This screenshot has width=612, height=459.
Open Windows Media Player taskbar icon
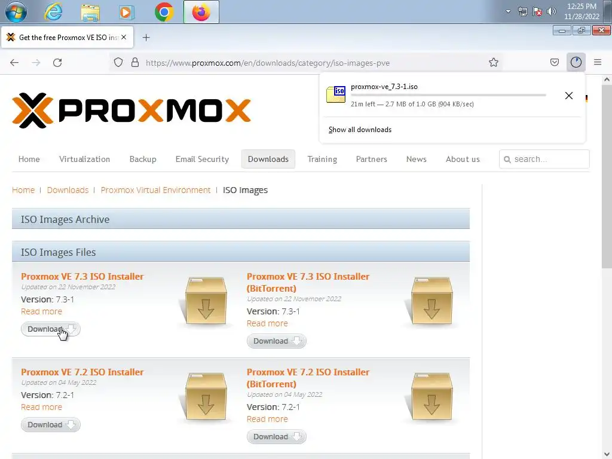(126, 12)
